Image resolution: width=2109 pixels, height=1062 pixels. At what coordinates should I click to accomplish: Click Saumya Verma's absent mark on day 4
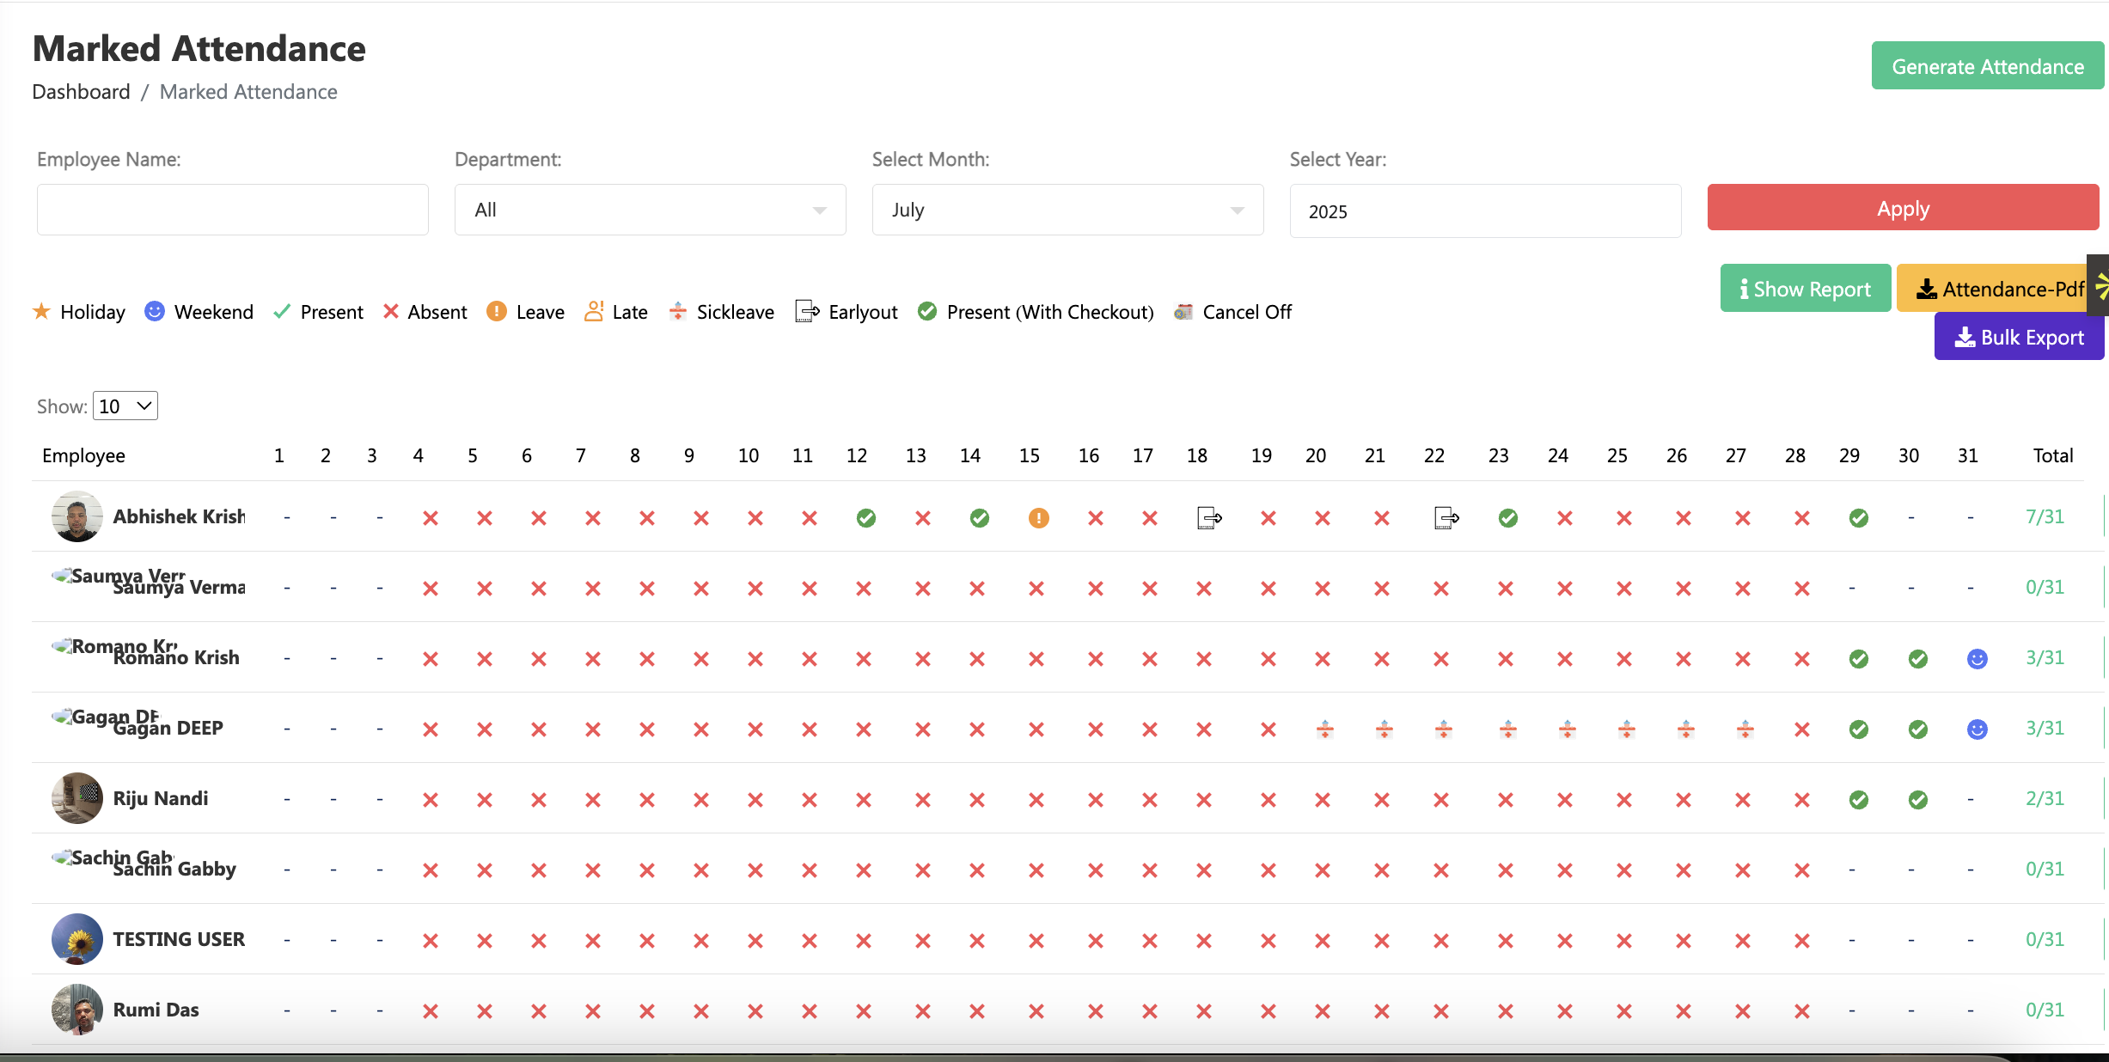(431, 589)
